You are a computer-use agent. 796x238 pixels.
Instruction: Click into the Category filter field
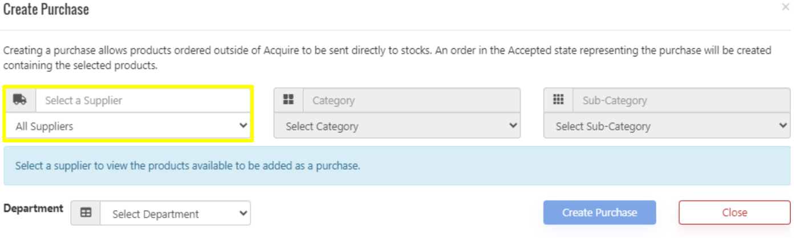412,100
